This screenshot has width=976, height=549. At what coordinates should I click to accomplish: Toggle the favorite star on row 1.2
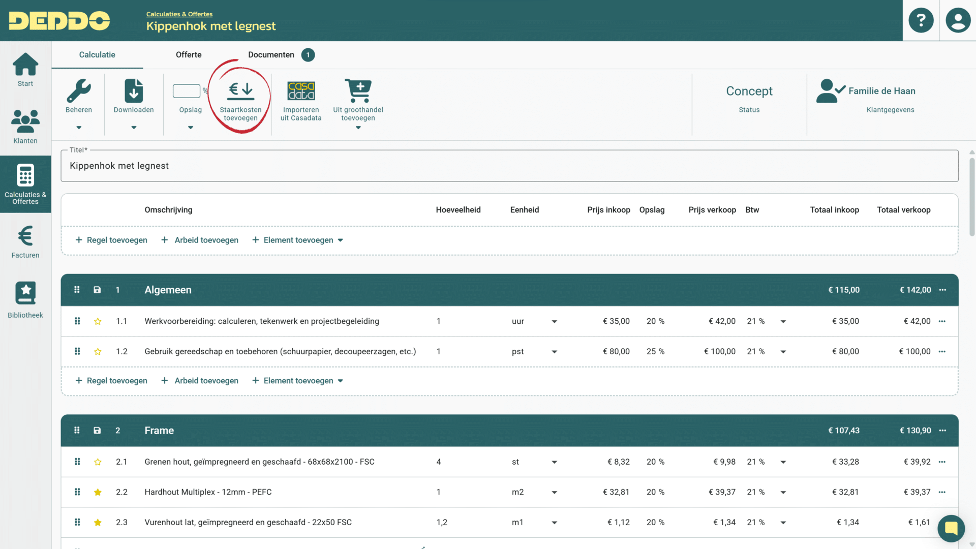(98, 352)
